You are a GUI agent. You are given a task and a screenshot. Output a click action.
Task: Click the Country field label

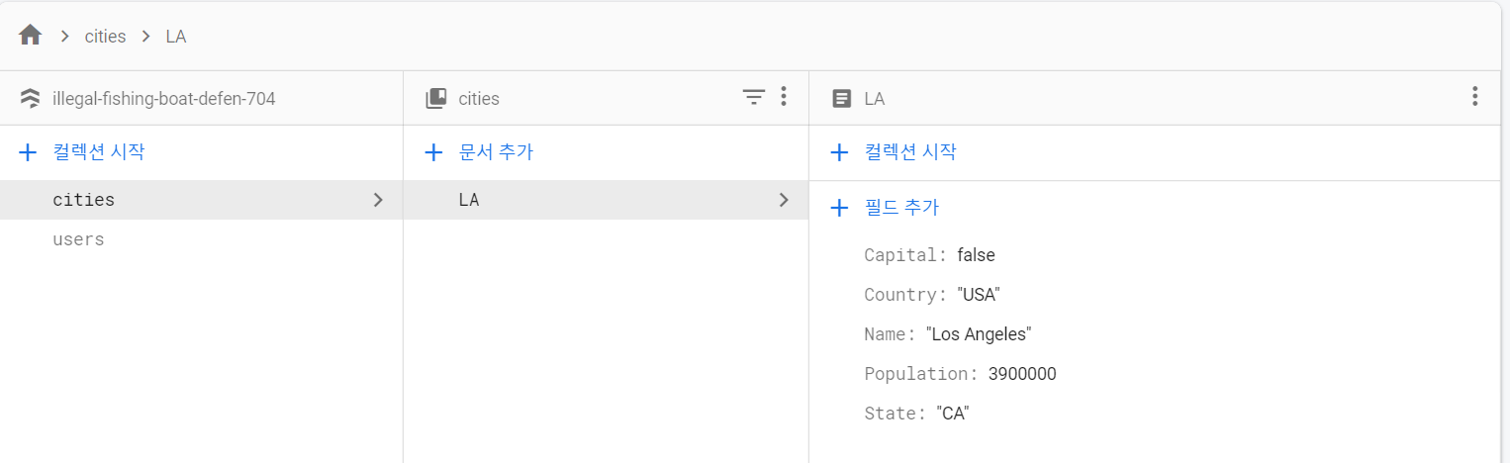(905, 295)
